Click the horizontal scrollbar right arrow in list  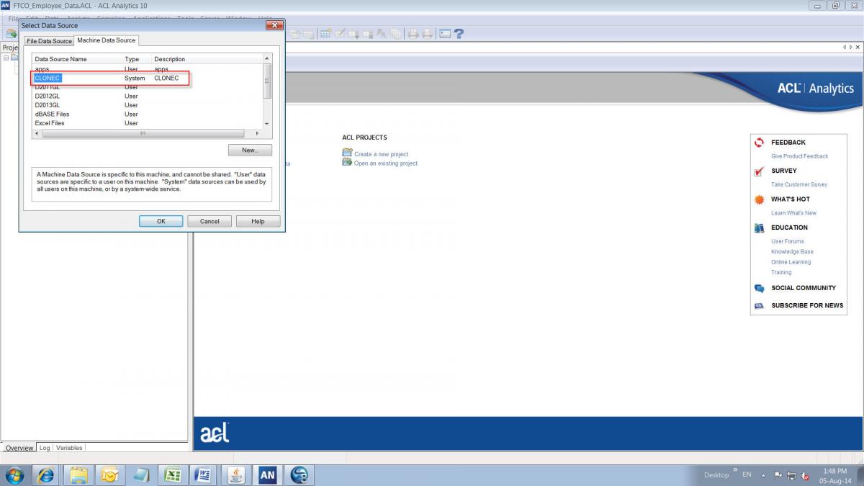[x=258, y=133]
